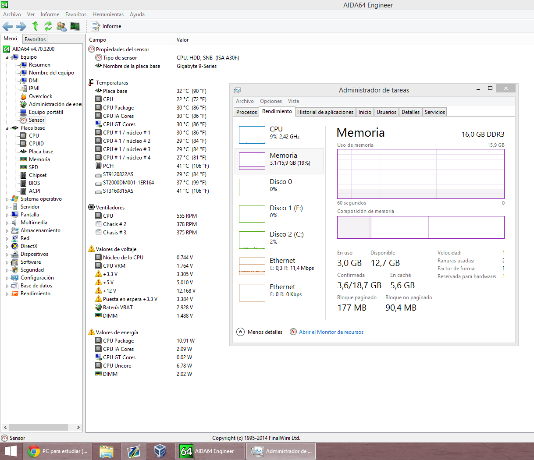Image resolution: width=534 pixels, height=460 pixels.
Task: Click the horizontal scrollbar in tree panel
Action: [39, 427]
